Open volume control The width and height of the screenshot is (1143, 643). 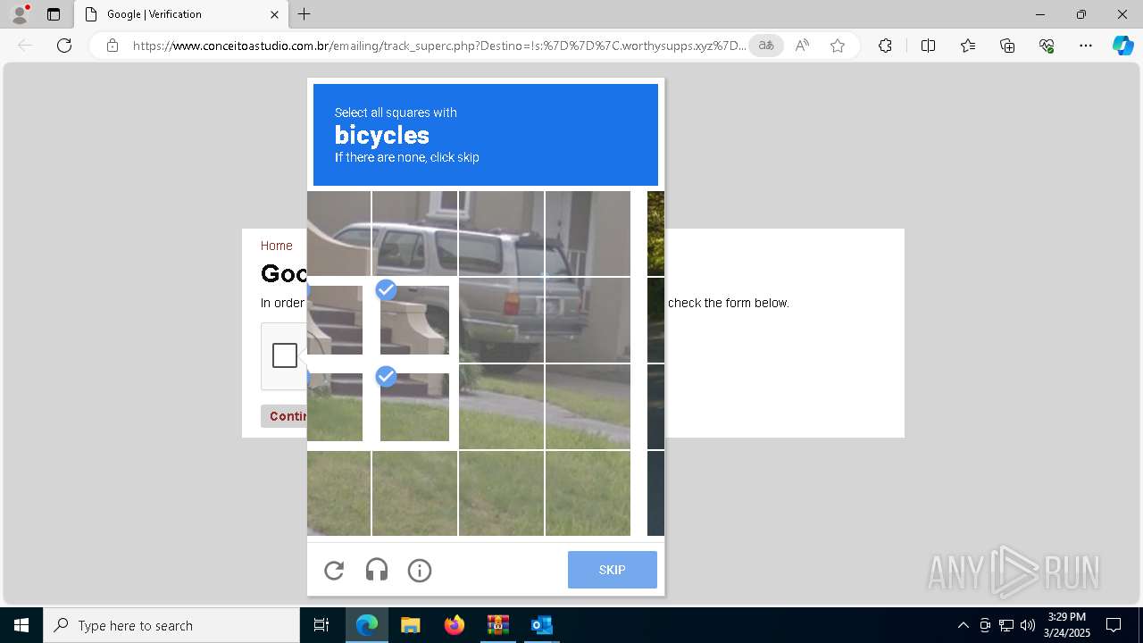pyautogui.click(x=1027, y=625)
